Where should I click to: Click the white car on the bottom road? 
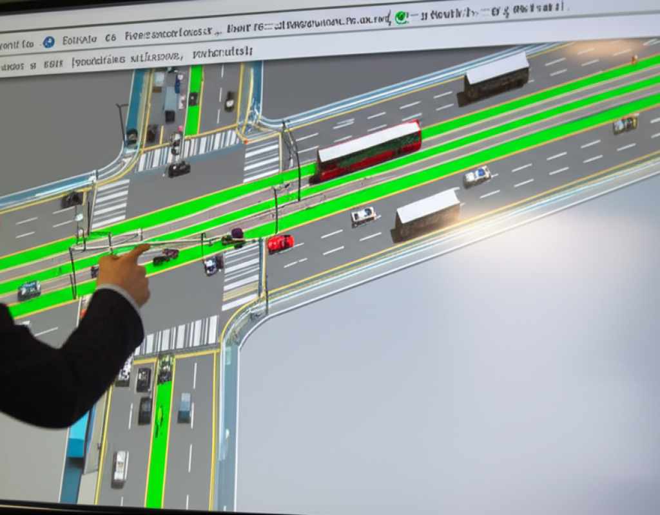tap(120, 467)
